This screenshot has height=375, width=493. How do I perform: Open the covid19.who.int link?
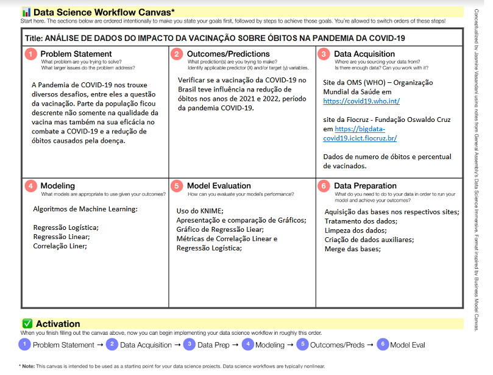[361, 101]
